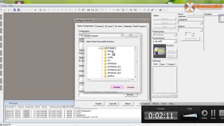Open the Help menu in Hammer
Screen dimensions: 224x126
coord(10,6)
